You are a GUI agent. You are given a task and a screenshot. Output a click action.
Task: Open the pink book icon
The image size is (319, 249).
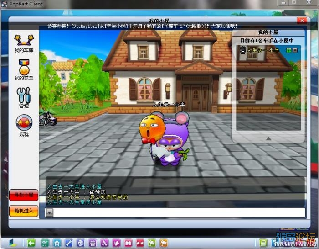[128, 243]
